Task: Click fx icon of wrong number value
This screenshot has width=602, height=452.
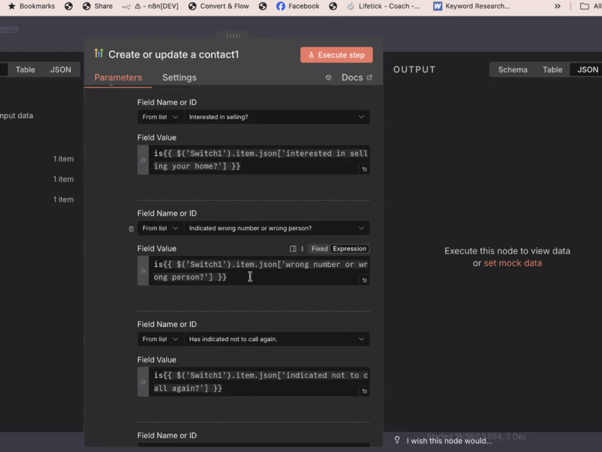Action: 143,271
